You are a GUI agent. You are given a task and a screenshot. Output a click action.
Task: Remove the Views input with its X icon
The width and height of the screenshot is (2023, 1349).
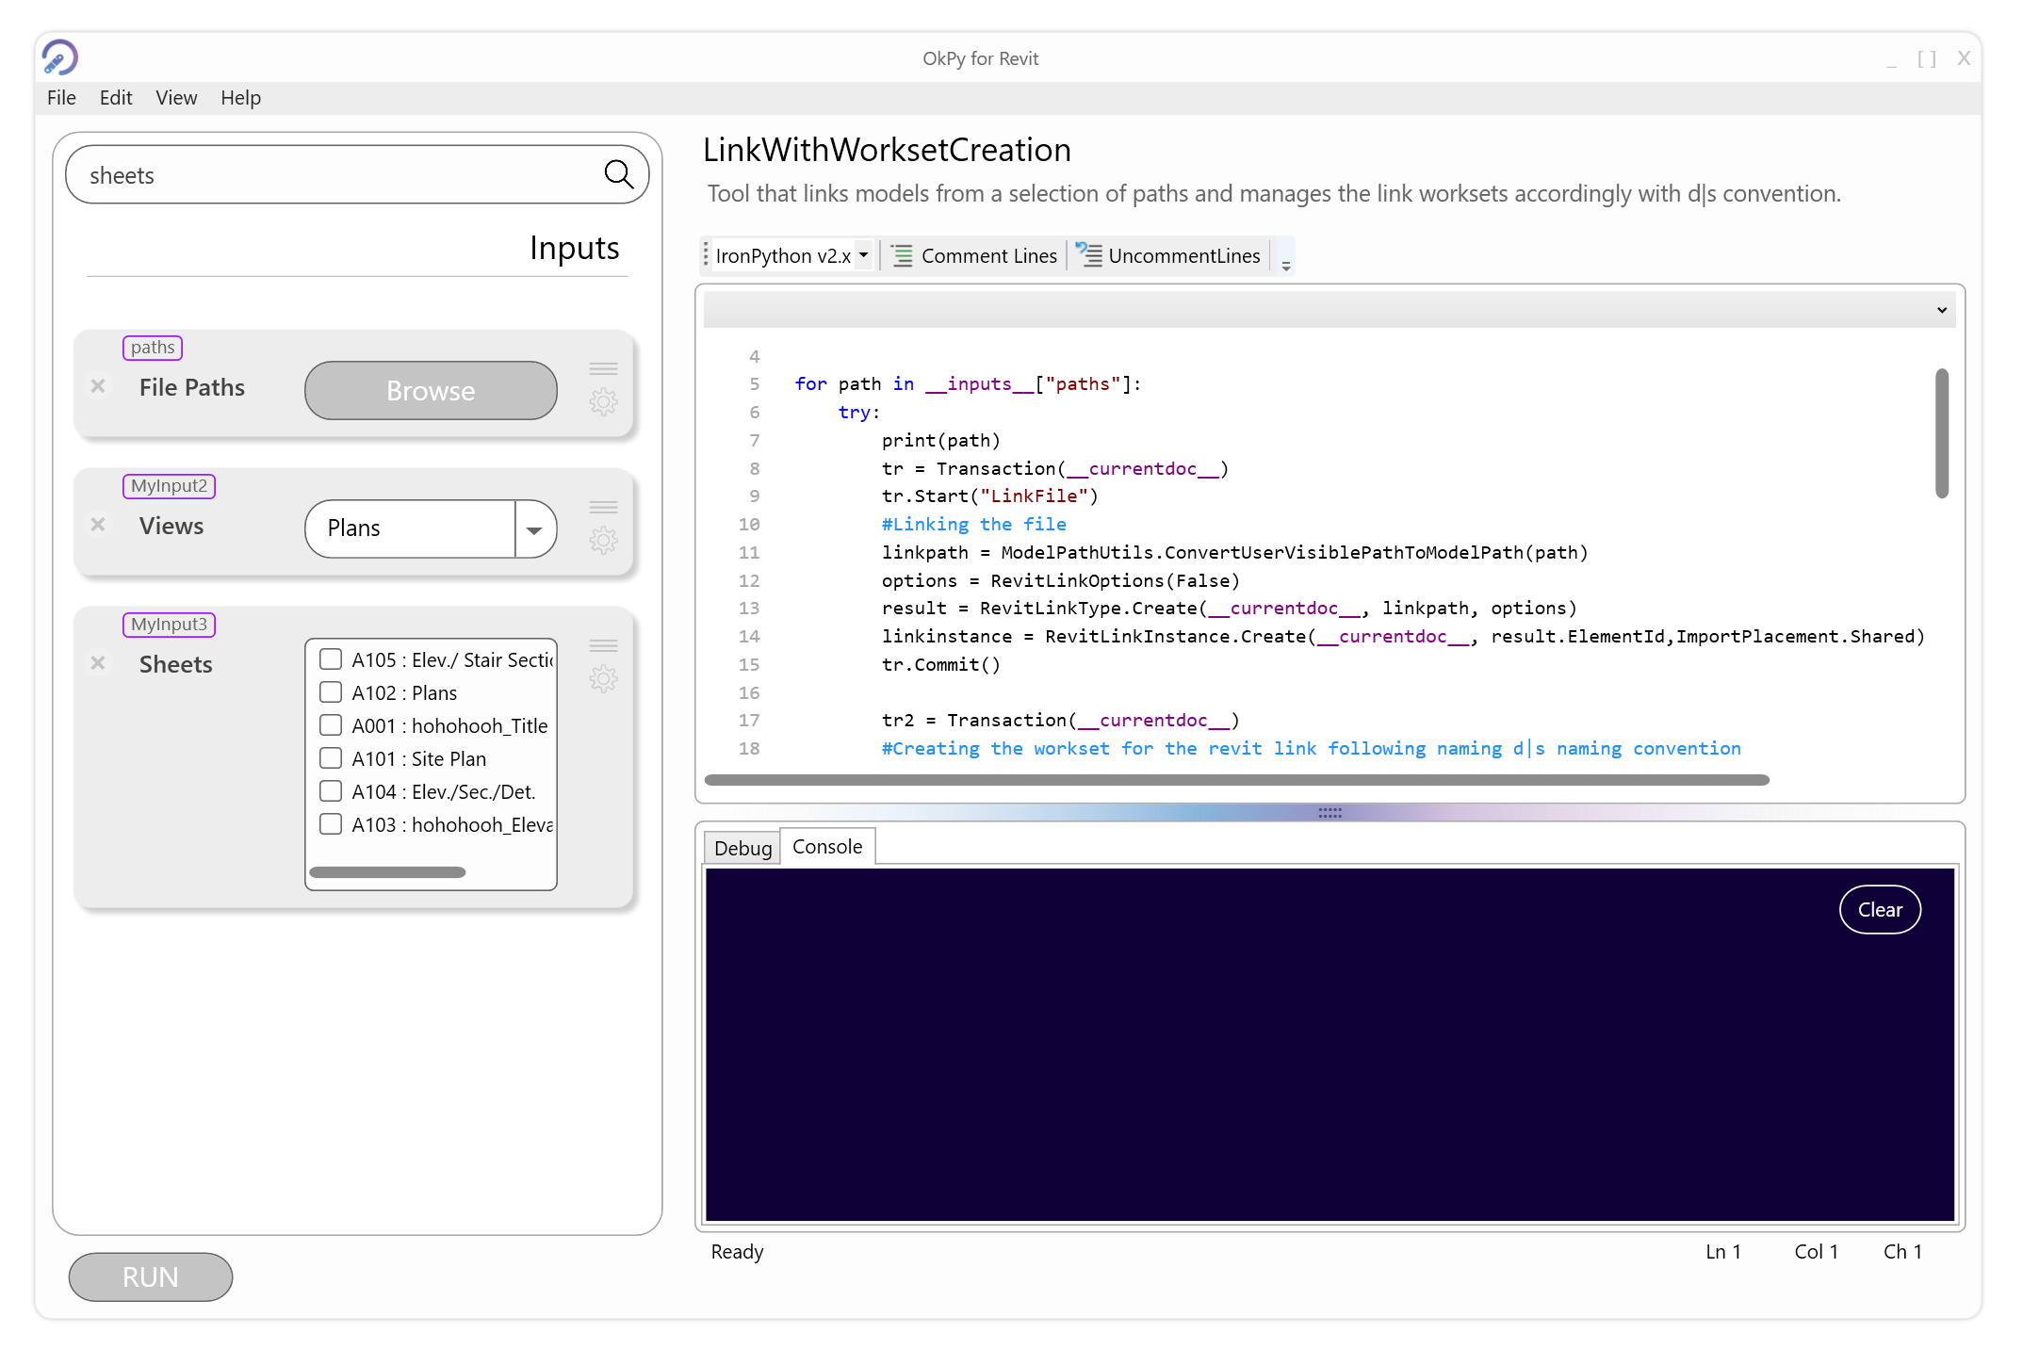point(98,525)
